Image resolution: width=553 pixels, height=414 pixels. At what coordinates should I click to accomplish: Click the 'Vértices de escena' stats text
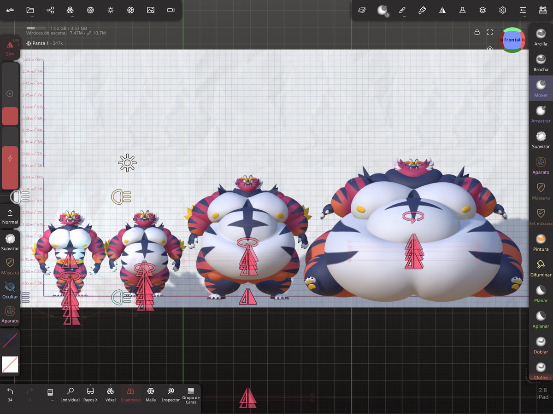pos(66,33)
